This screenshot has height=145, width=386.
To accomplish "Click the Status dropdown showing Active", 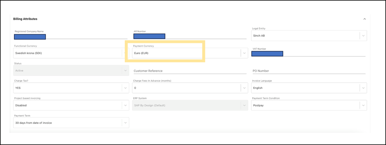I will pyautogui.click(x=71, y=70).
